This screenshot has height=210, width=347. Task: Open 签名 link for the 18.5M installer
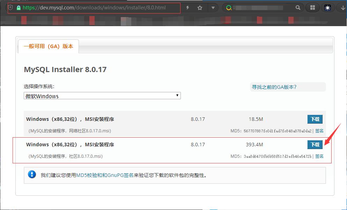tap(319, 131)
